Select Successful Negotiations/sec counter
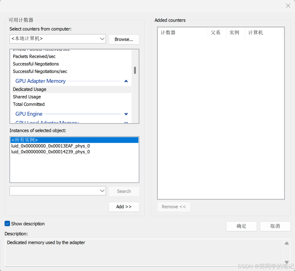Viewport: 295px width, 271px height. pyautogui.click(x=40, y=71)
